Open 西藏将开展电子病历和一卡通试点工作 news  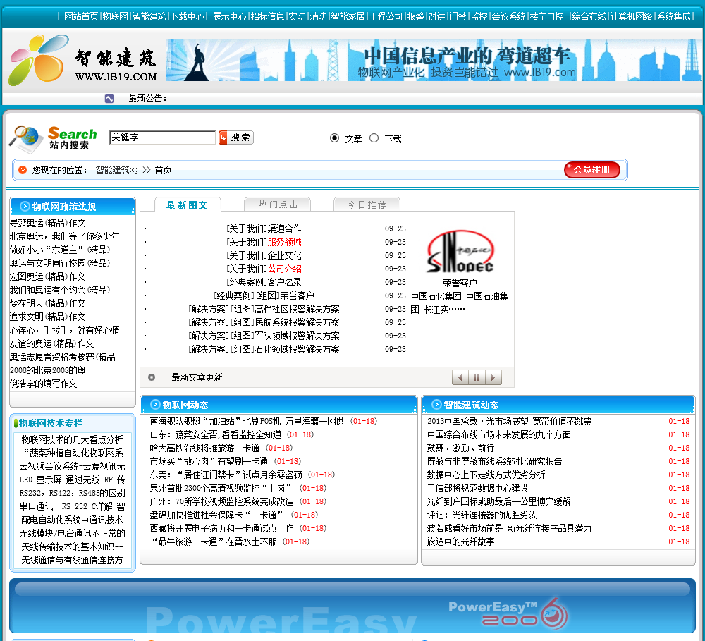[x=221, y=528]
